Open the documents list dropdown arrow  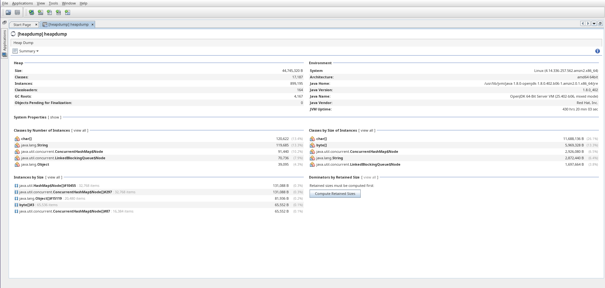click(594, 23)
